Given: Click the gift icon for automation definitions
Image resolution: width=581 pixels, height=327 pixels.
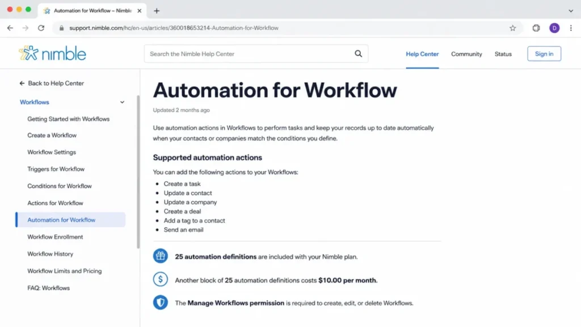Looking at the screenshot, I should [x=161, y=256].
